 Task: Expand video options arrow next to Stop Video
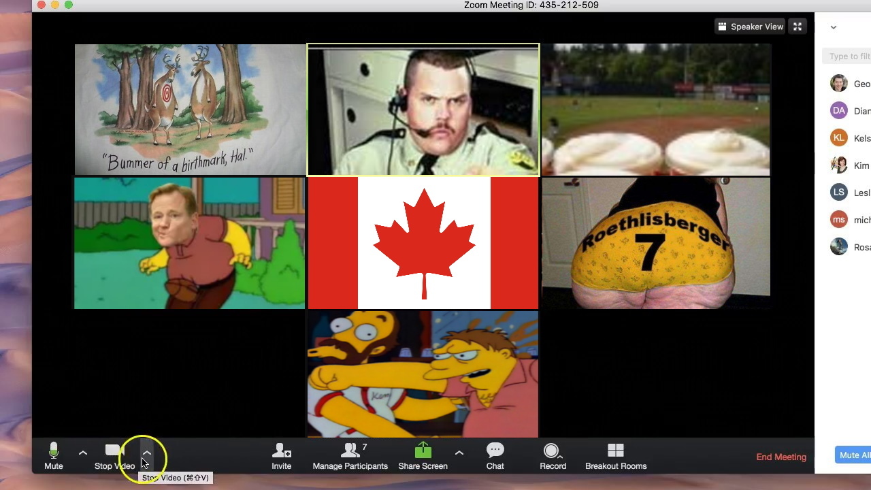click(146, 453)
